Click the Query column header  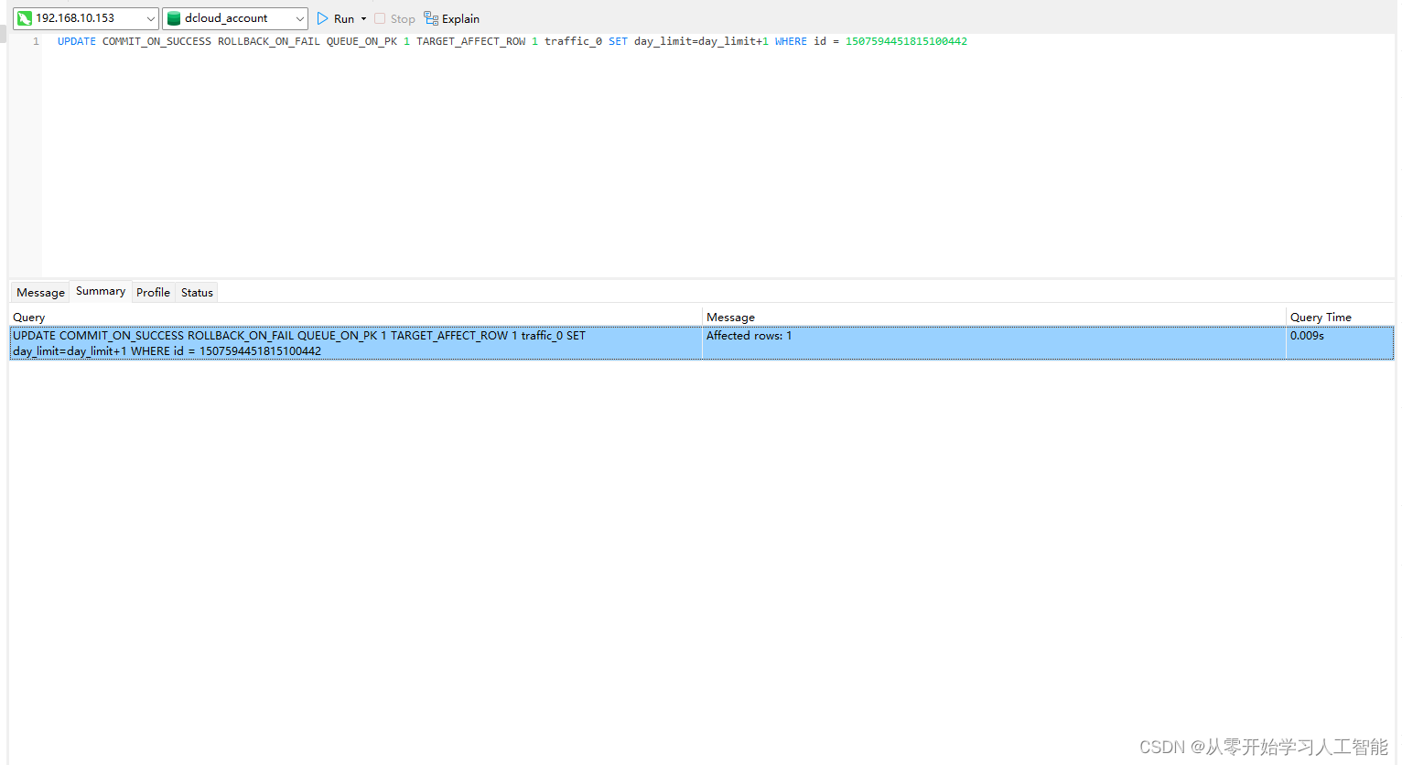[x=355, y=317]
